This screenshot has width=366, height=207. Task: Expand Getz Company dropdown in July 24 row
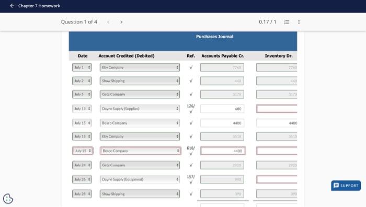point(140,165)
